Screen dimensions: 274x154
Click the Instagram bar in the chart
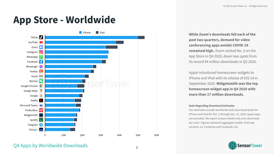click(77, 52)
